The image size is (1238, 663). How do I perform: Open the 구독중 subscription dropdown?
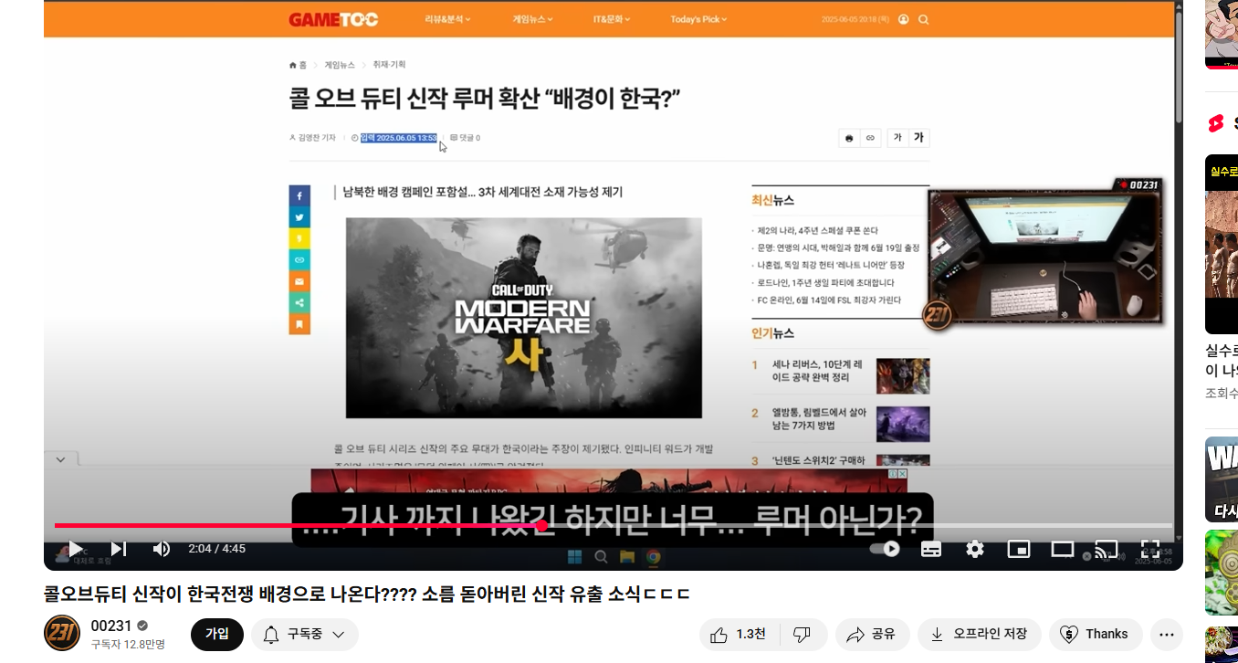(x=305, y=635)
